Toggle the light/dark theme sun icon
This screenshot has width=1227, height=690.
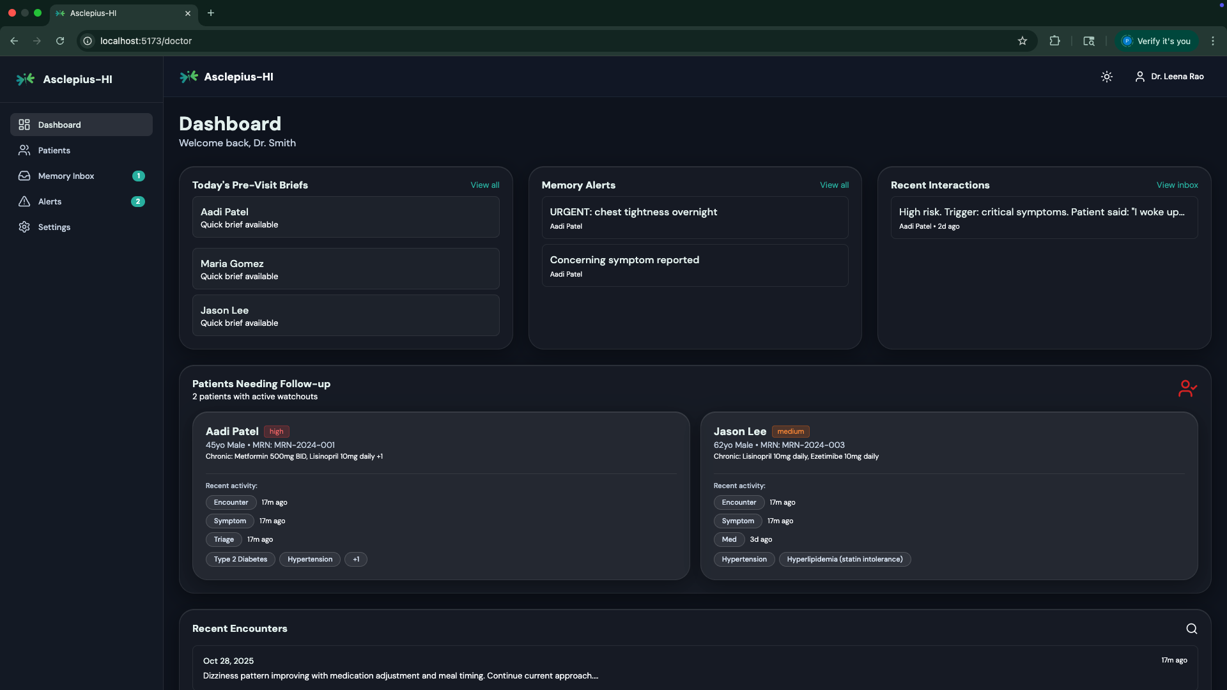tap(1107, 77)
